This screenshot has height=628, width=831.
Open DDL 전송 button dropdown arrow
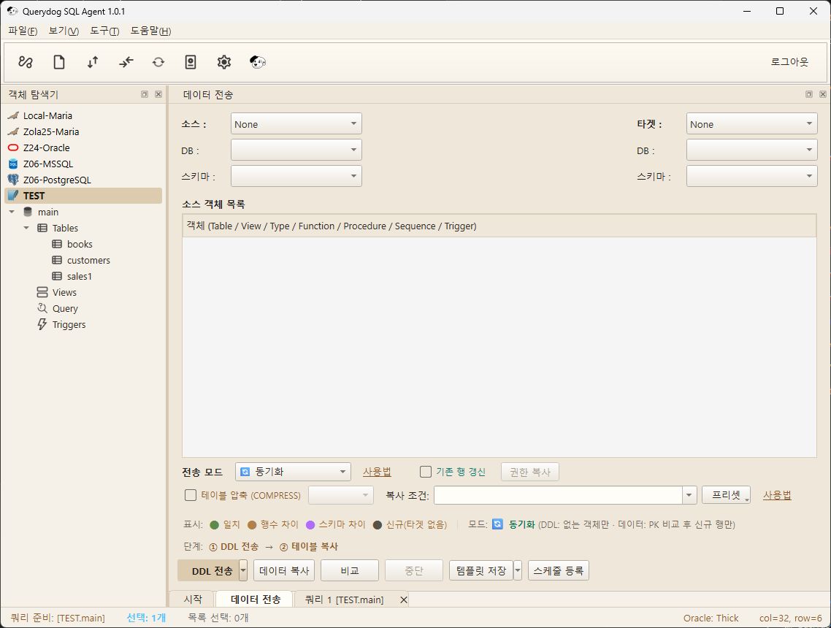[242, 571]
